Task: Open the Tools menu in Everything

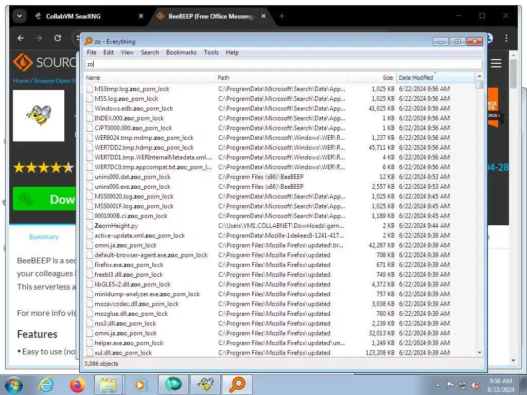Action: [x=211, y=52]
